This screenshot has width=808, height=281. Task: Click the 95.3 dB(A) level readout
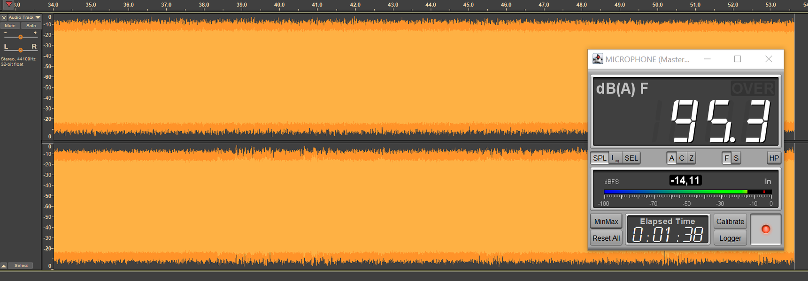click(x=721, y=121)
